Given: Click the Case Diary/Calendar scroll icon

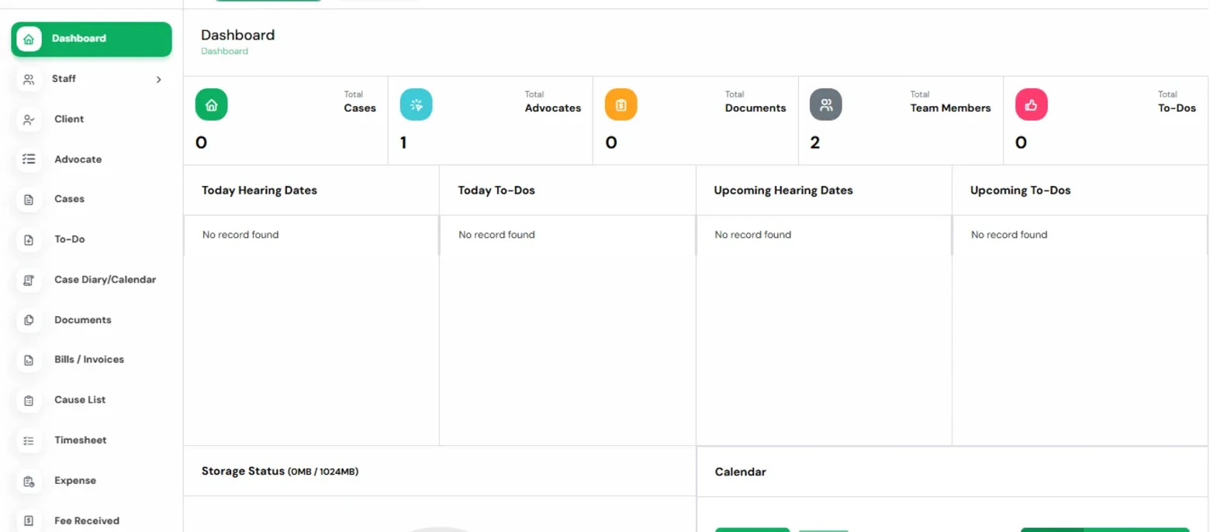Looking at the screenshot, I should 29,280.
